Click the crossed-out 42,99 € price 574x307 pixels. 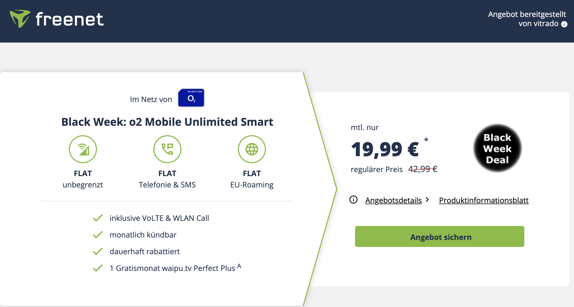click(x=423, y=169)
